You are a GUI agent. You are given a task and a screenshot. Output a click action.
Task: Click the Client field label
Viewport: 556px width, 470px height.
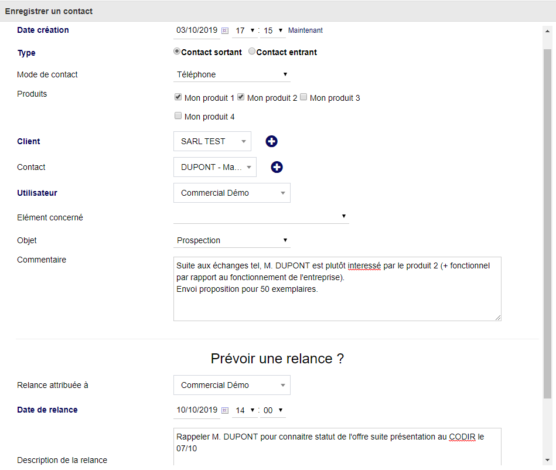[x=29, y=142]
